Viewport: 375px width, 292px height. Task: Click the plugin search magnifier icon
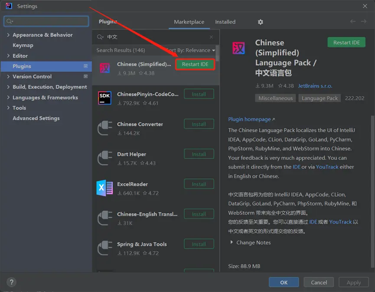pos(100,37)
